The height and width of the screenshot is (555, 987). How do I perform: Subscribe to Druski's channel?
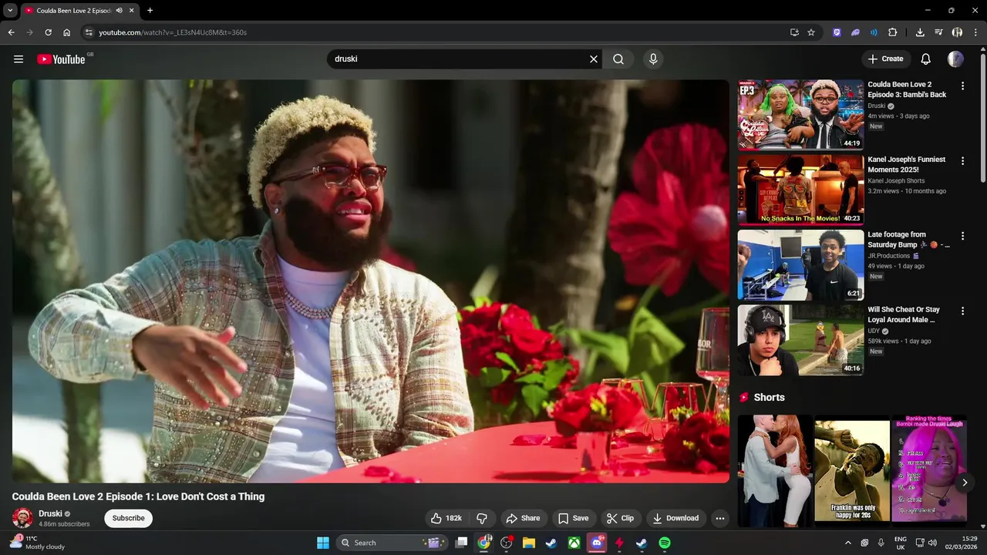pos(128,518)
